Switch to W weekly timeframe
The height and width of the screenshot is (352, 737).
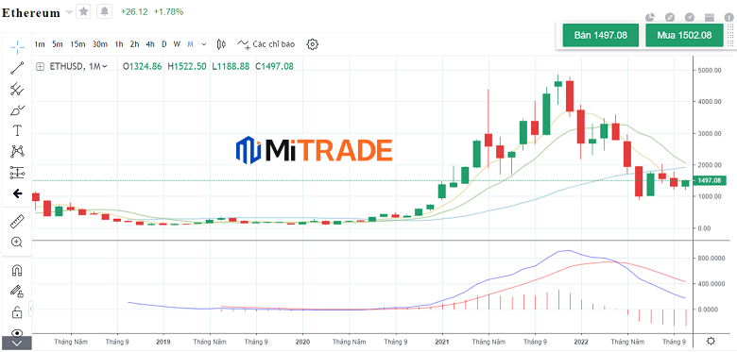point(177,44)
